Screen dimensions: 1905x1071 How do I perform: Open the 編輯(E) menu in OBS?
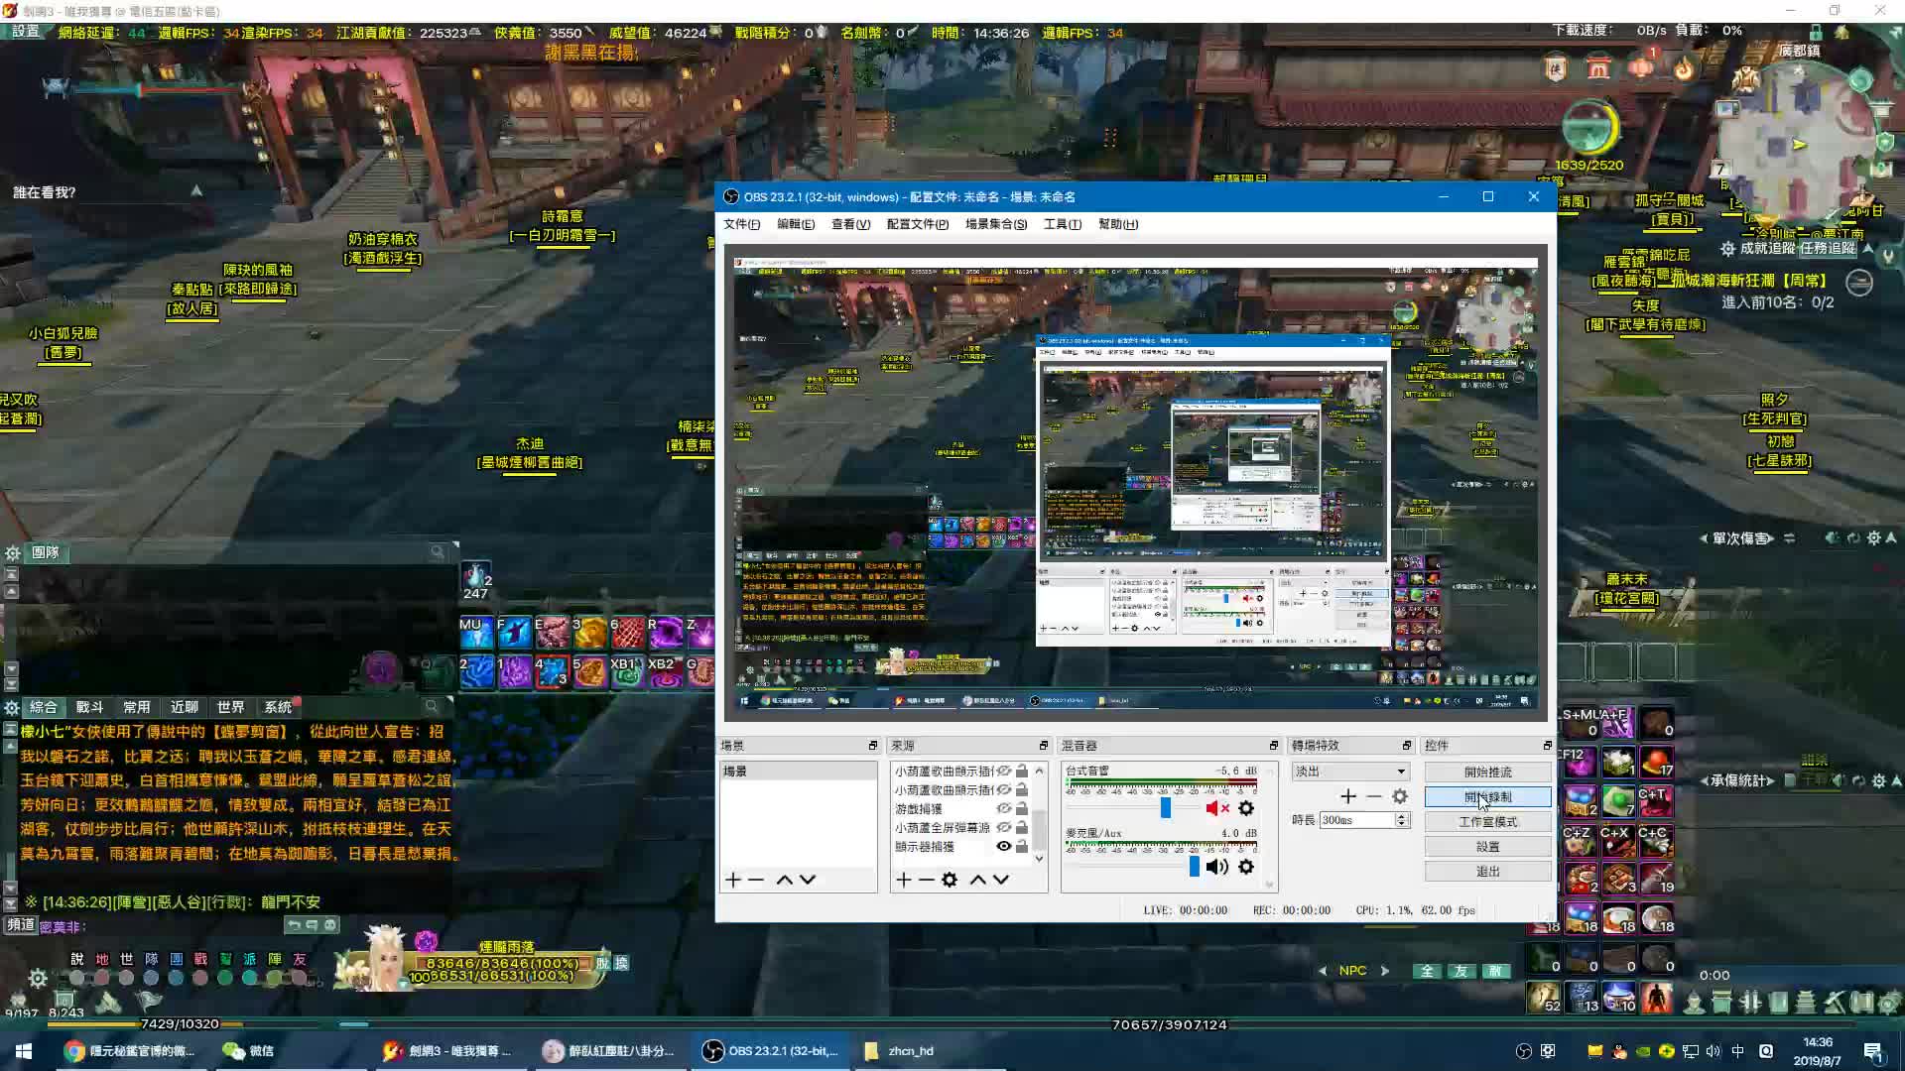[x=796, y=224]
